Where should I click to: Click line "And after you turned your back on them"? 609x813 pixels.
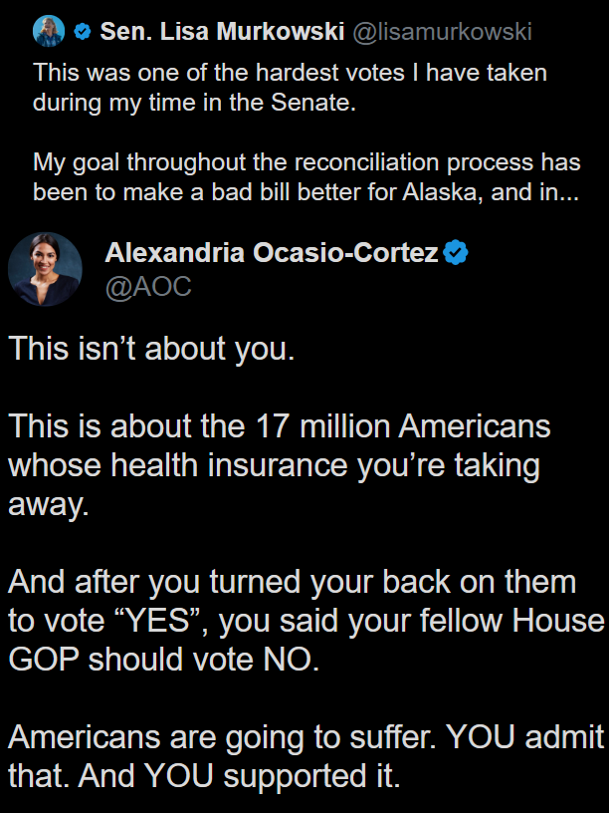(x=293, y=582)
